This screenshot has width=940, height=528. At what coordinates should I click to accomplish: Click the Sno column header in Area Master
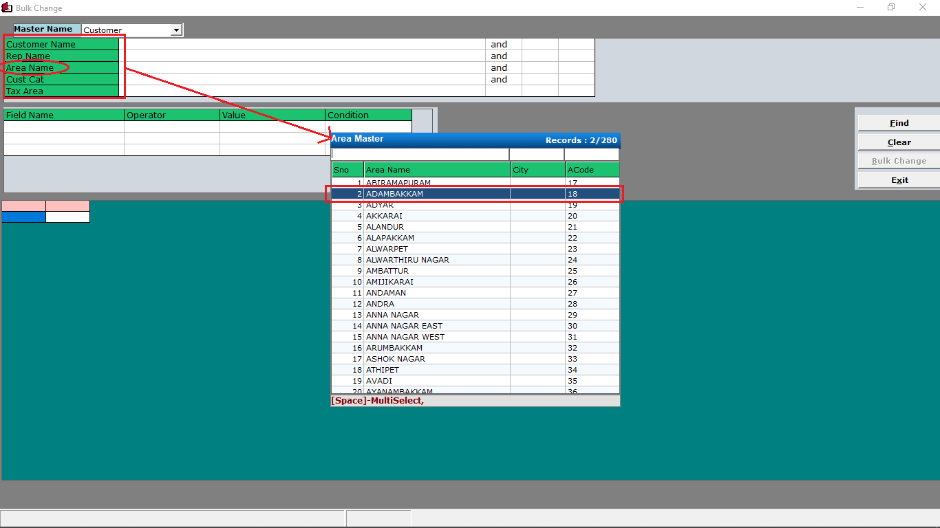[x=348, y=170]
